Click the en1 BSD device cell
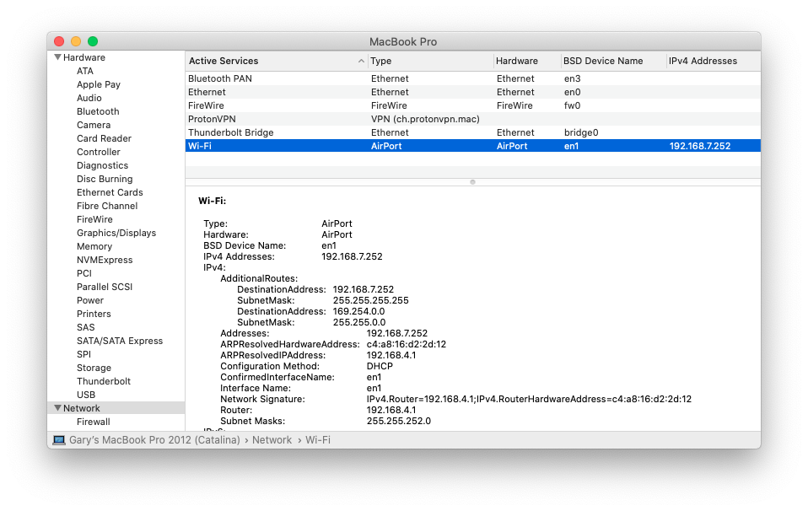The image size is (808, 511). coord(572,146)
